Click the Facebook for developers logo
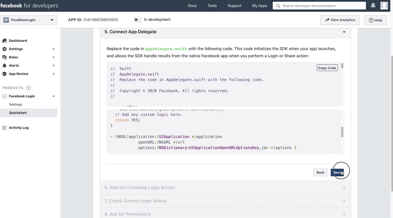This screenshot has height=218, width=393. click(x=29, y=6)
